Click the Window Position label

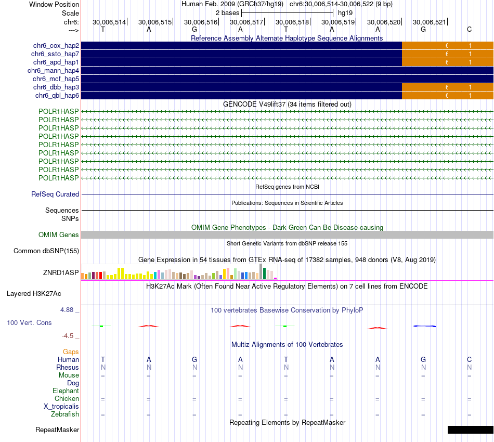(54, 4)
